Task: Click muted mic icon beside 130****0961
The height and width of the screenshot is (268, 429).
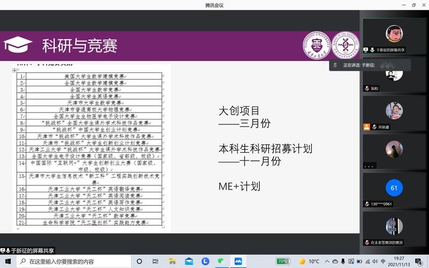Action: pos(367,204)
